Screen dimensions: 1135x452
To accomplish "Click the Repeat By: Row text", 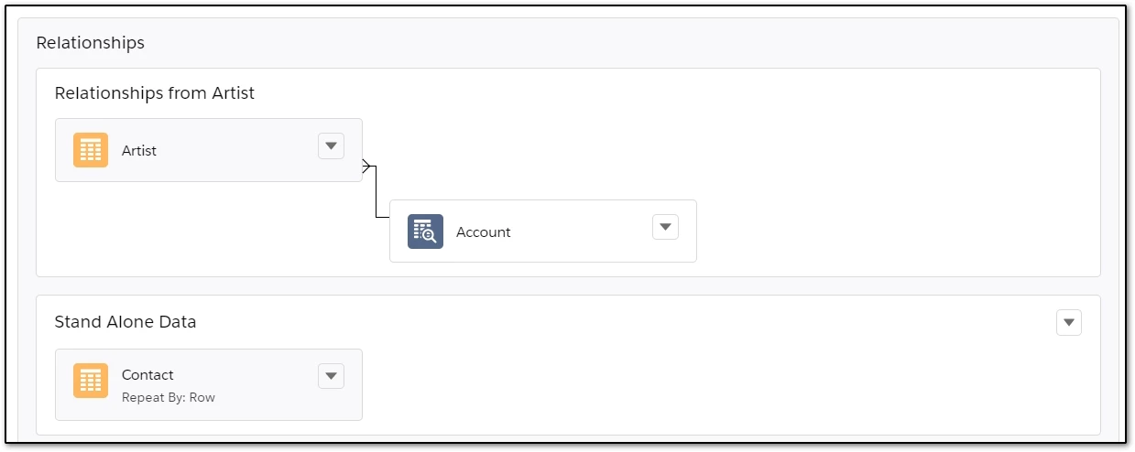I will [x=169, y=397].
